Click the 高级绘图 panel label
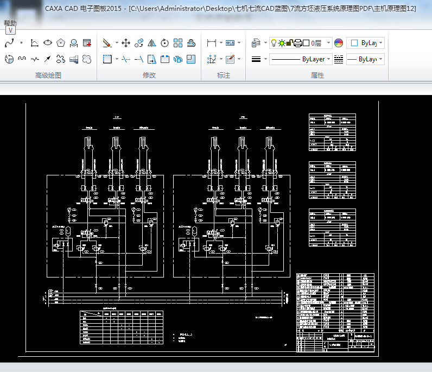 coord(48,75)
